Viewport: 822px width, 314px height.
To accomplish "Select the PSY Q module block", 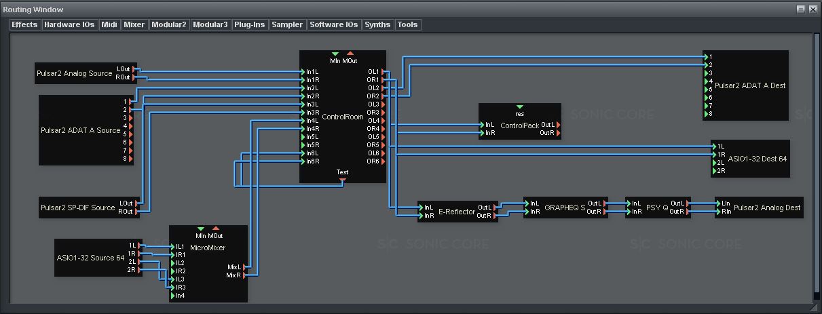I will 657,208.
